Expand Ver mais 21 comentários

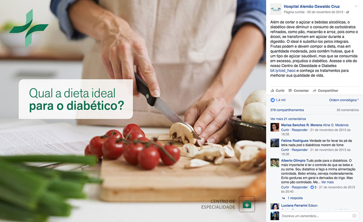288,119
